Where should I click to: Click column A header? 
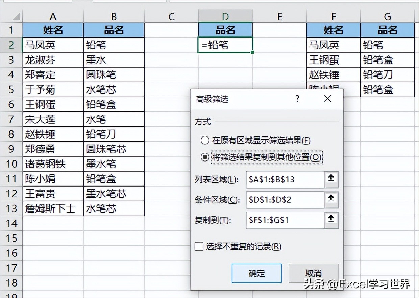[x=53, y=16]
